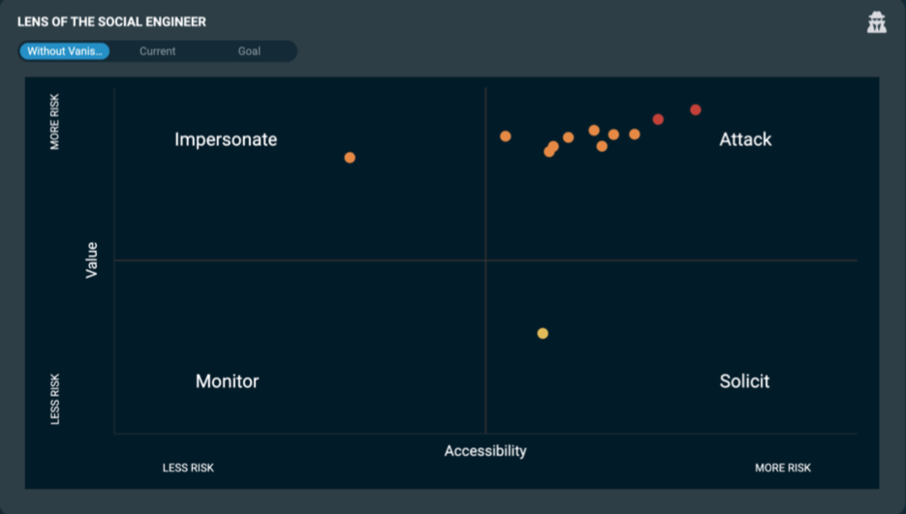Screen dimensions: 906x514
Task: Click the 'LENS OF THE SOCIAL ENGINEER' title
Action: coord(111,21)
